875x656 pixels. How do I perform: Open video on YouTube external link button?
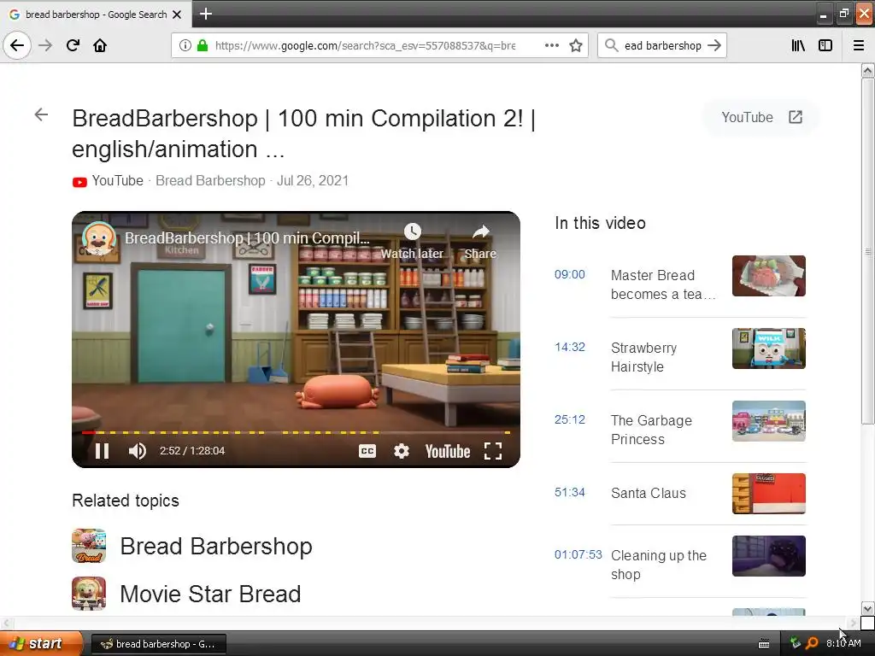pos(761,117)
